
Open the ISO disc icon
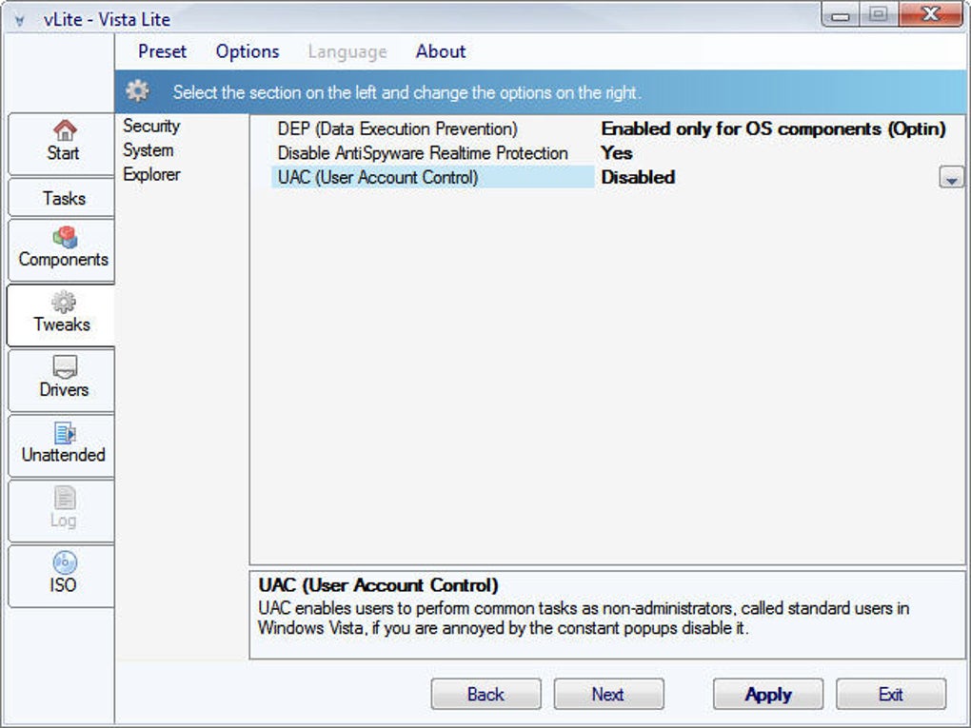click(x=65, y=562)
